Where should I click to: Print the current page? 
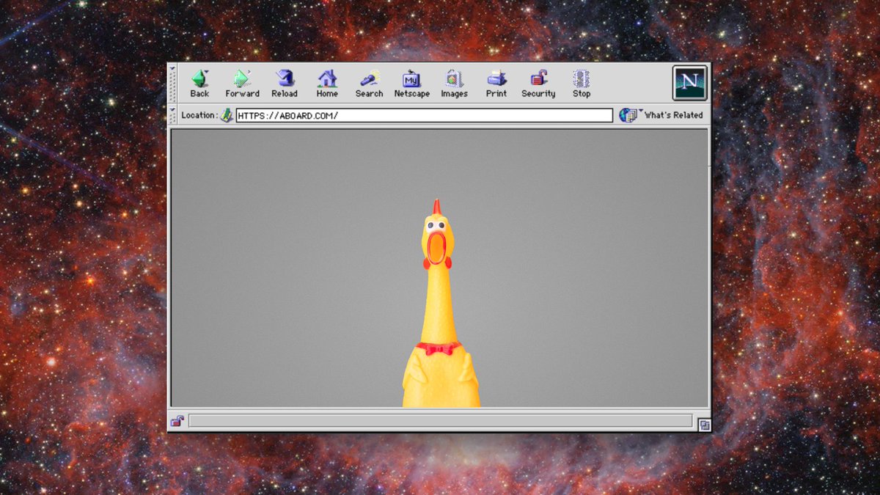click(x=496, y=84)
